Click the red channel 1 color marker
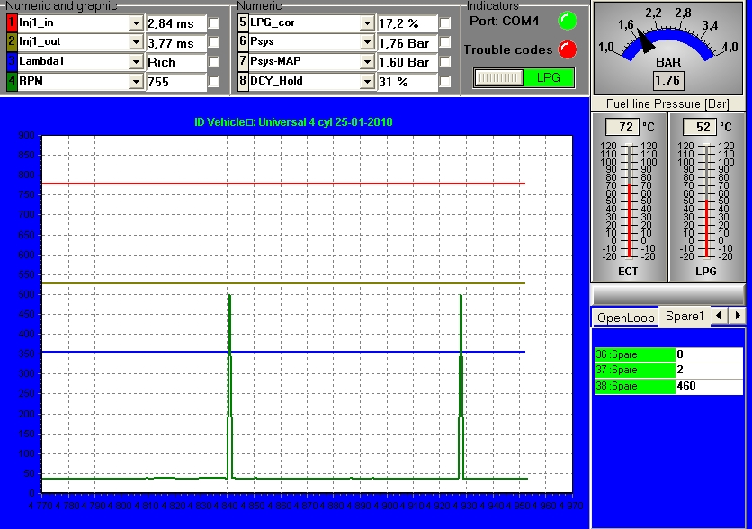752x529 pixels. click(x=11, y=22)
